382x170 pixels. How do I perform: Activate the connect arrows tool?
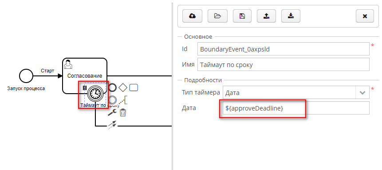(x=112, y=124)
